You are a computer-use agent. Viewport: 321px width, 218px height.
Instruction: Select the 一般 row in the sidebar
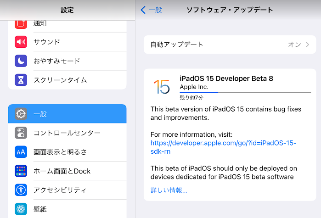[x=67, y=114]
